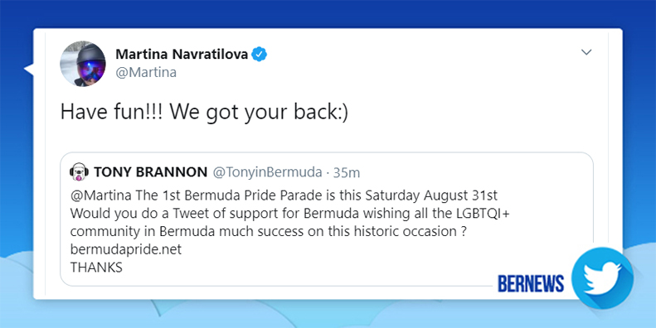Open the 35m timestamp link
Viewport: 656px width, 328px height.
(x=347, y=172)
